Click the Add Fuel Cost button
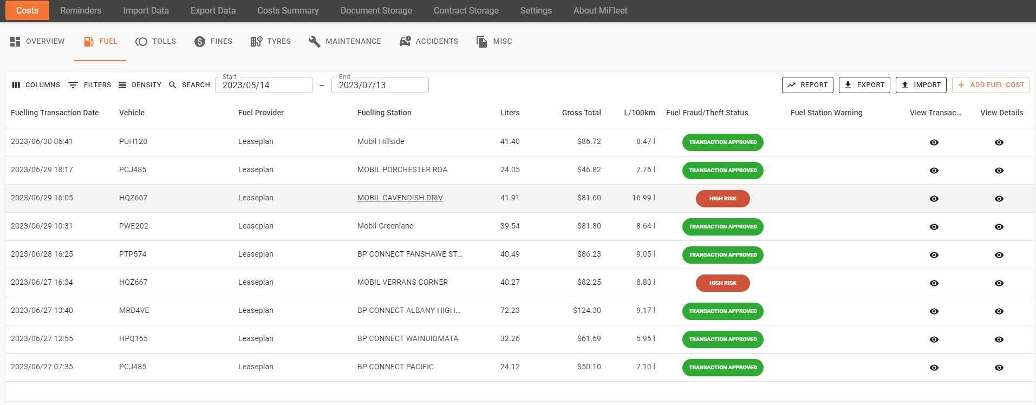Screen dimensions: 1036x405 click(991, 85)
